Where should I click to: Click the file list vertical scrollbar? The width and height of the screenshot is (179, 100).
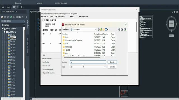pyautogui.click(x=116, y=38)
